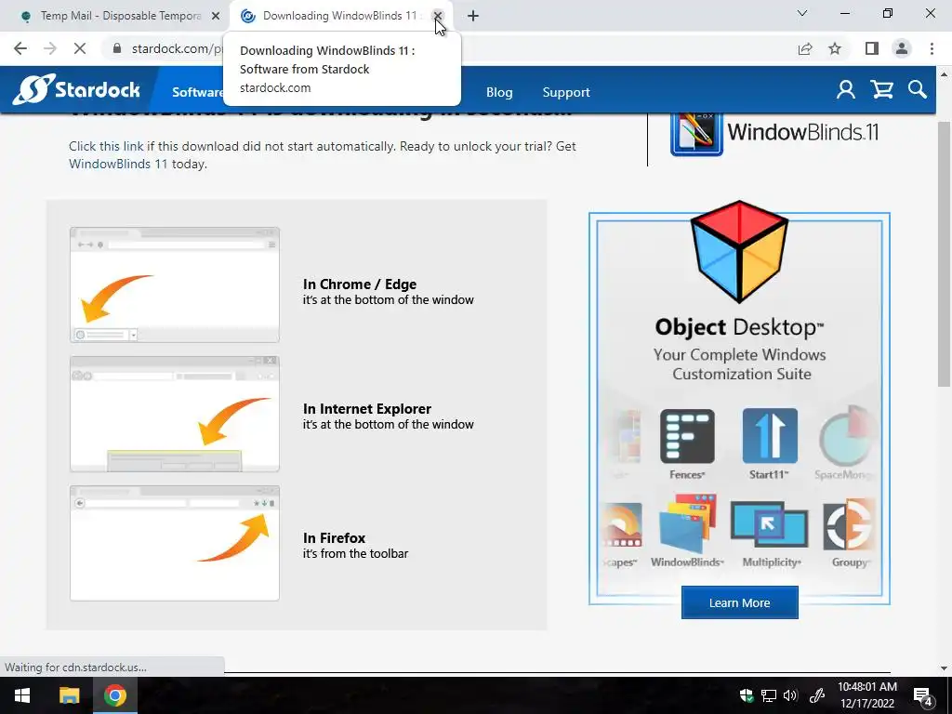Image resolution: width=952 pixels, height=714 pixels.
Task: Open the Software menu
Action: 197,92
